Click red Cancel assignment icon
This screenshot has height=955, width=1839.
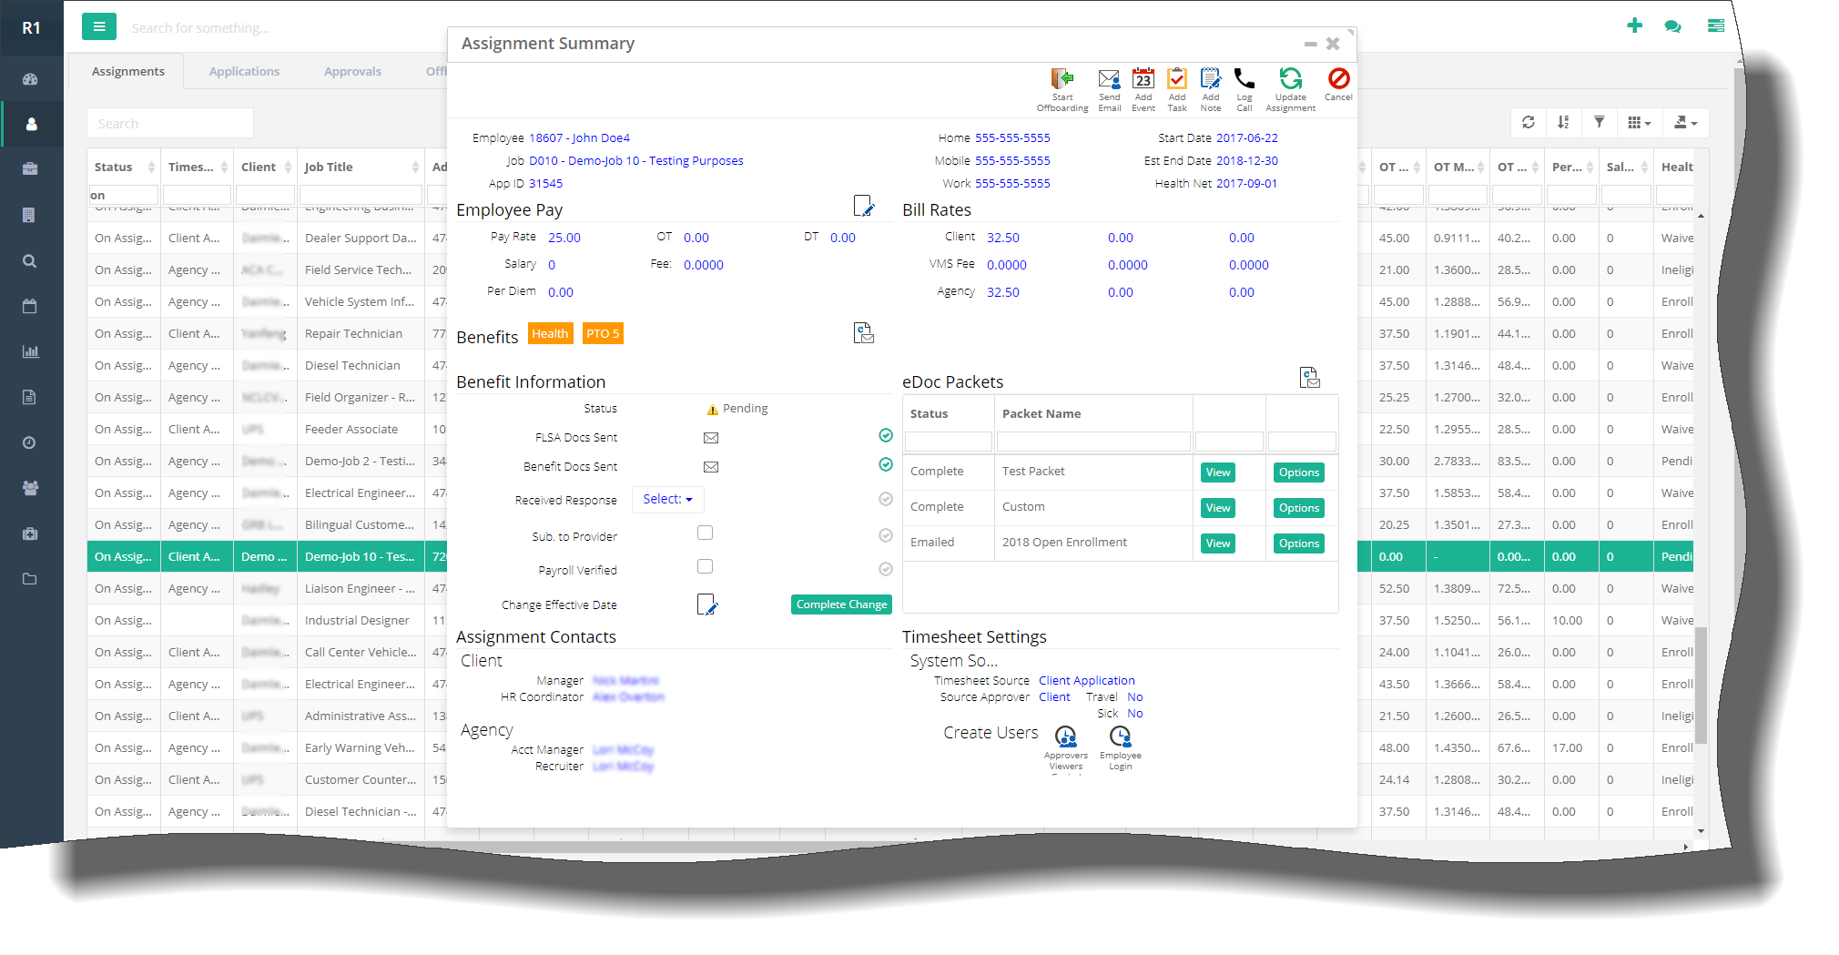coord(1338,78)
